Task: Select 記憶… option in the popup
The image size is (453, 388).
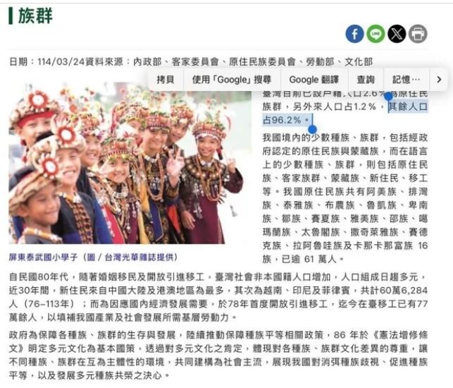Action: tap(407, 80)
